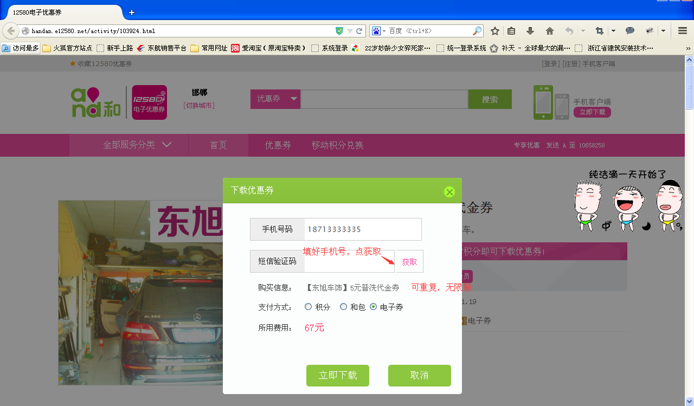Click the undo arrow toolbar icon

tap(569, 31)
